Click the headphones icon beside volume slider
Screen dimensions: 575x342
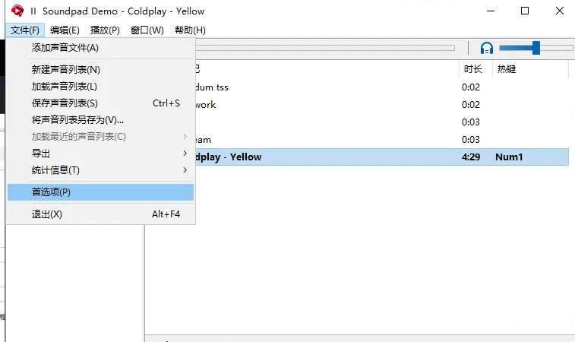(x=487, y=48)
